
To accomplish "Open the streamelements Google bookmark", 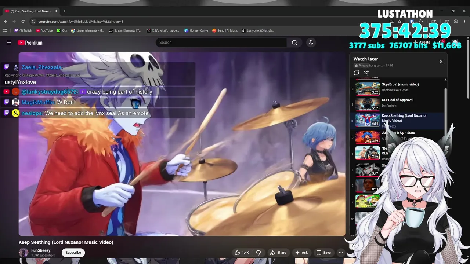I will pos(88,31).
